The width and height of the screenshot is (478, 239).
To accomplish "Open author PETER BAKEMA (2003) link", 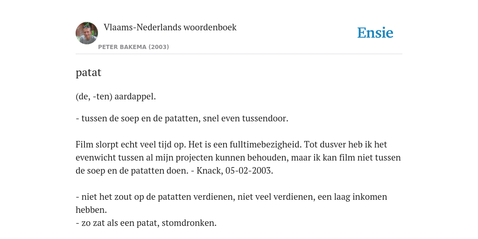I will (x=134, y=47).
